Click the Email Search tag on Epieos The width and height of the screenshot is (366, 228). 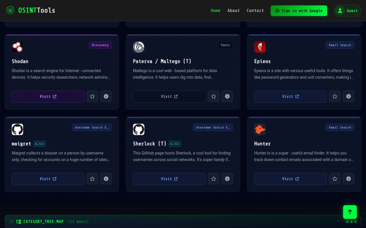point(340,45)
